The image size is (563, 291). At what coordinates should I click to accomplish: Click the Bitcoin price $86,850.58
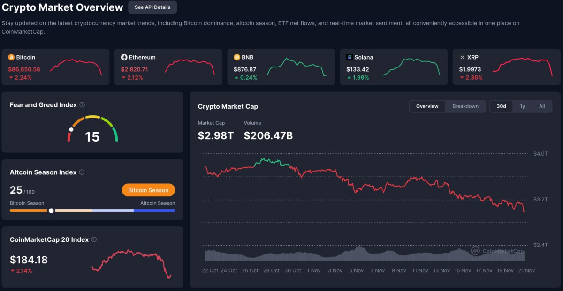pos(24,69)
